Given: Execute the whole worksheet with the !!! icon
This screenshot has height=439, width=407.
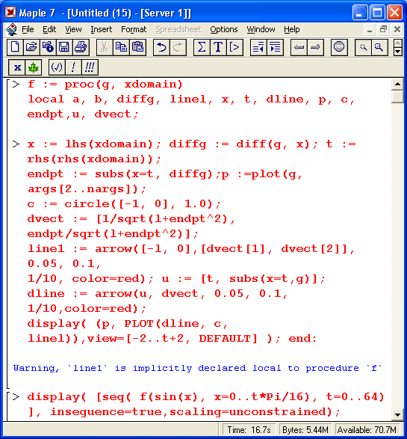Looking at the screenshot, I should click(x=90, y=67).
